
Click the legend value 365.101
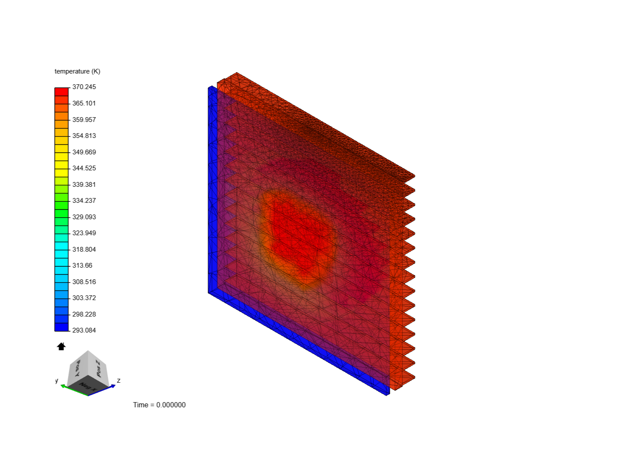pos(84,103)
